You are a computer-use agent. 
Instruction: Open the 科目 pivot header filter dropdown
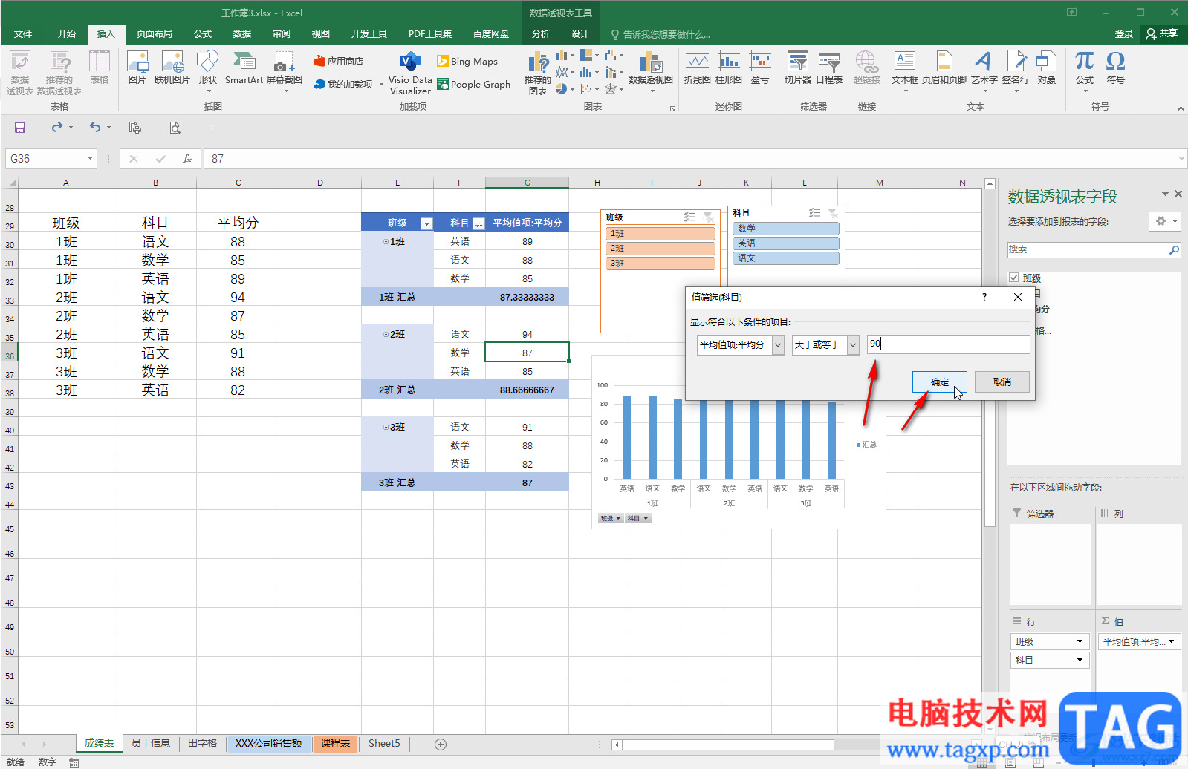[x=478, y=223]
